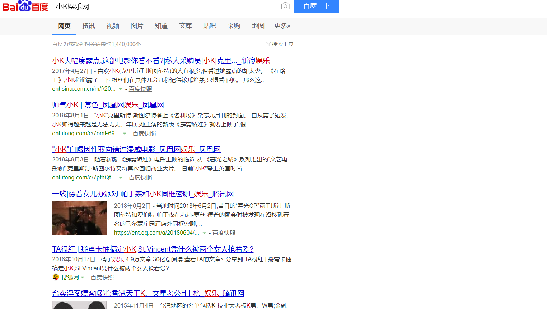Open result 台卖淫案嫖客曝光 腾讯网
The image size is (547, 309).
(x=148, y=294)
